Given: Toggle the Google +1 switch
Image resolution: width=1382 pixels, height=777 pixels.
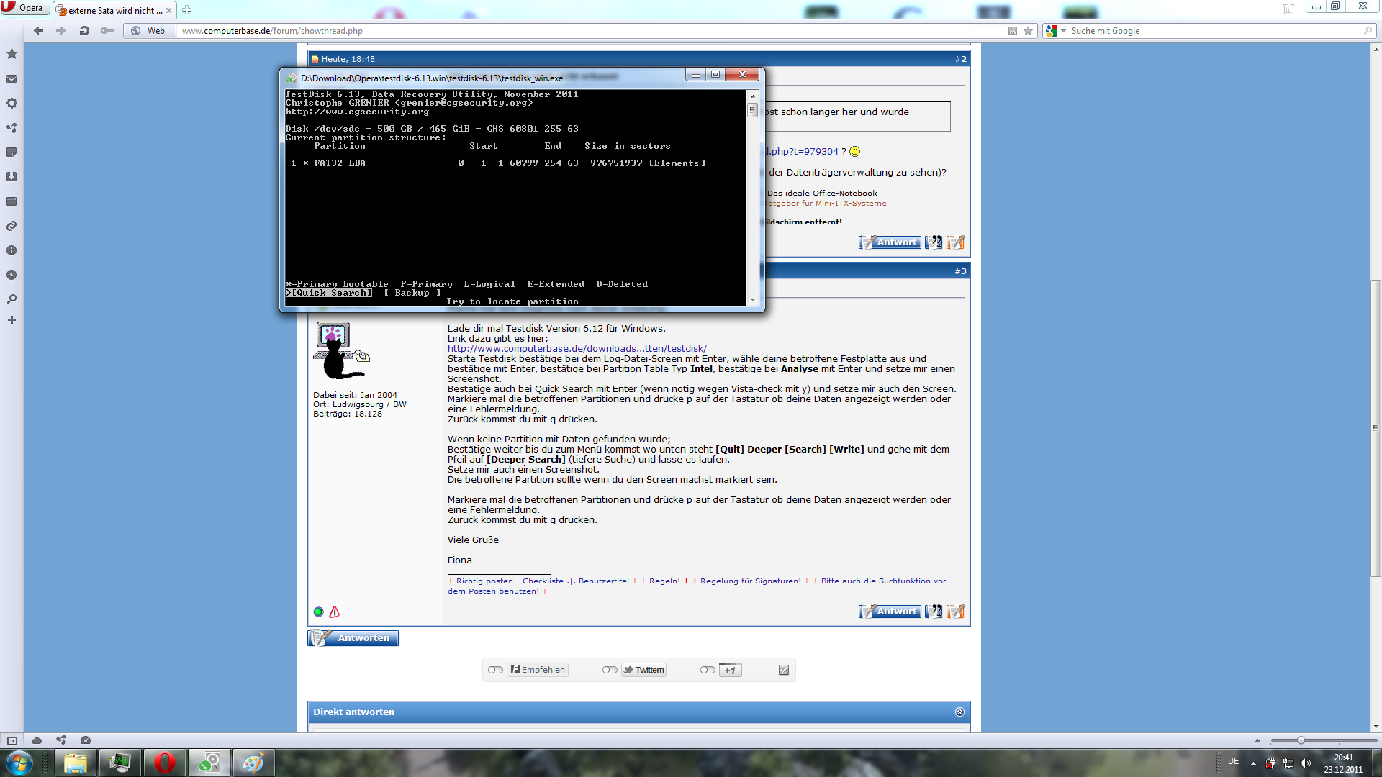Looking at the screenshot, I should 708,670.
